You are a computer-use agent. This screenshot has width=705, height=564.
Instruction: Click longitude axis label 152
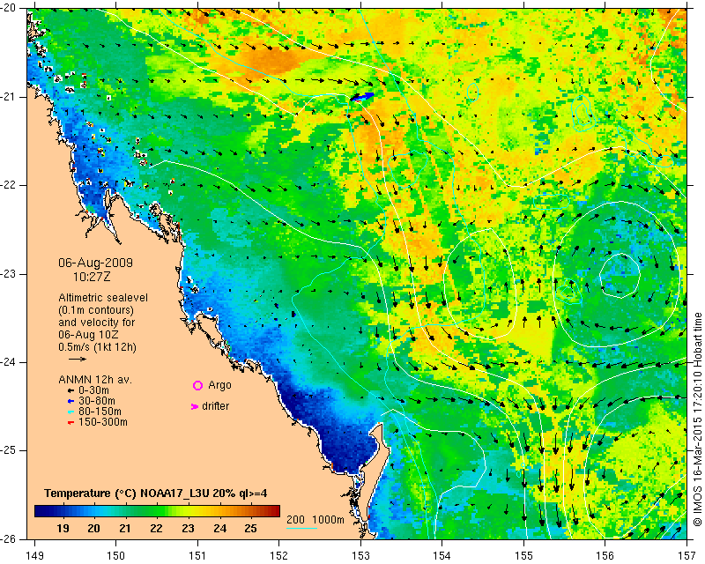click(279, 556)
